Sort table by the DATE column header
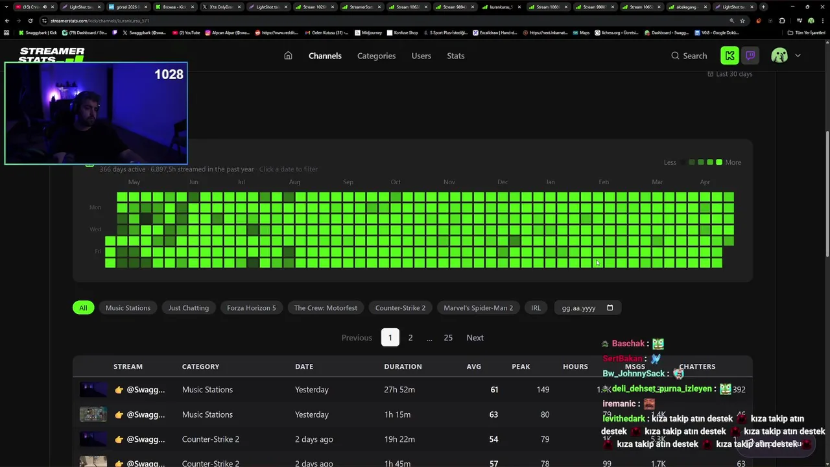This screenshot has height=467, width=830. (304, 366)
